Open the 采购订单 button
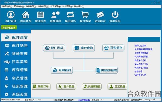 pos(41,86)
